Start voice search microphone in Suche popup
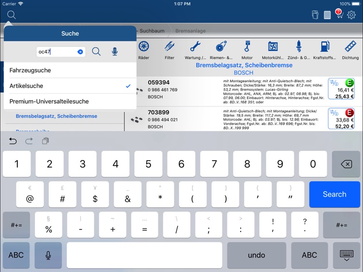The height and width of the screenshot is (272, 363). (115, 52)
